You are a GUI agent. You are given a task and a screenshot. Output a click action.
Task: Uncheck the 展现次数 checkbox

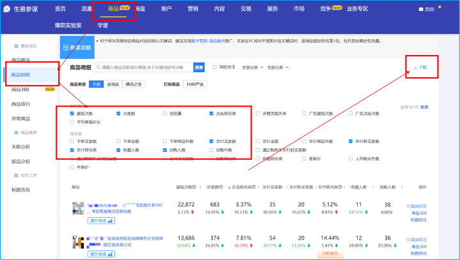click(x=73, y=113)
